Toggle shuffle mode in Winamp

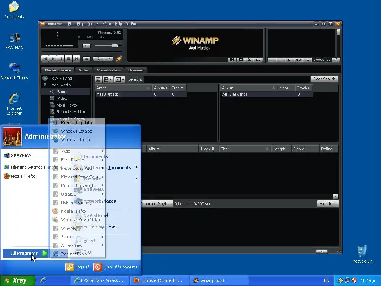[99, 58]
